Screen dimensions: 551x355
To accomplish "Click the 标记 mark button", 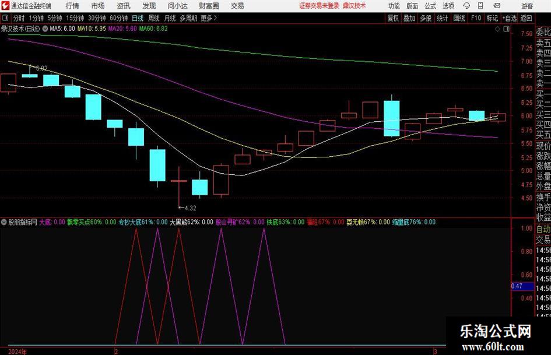I will point(492,18).
